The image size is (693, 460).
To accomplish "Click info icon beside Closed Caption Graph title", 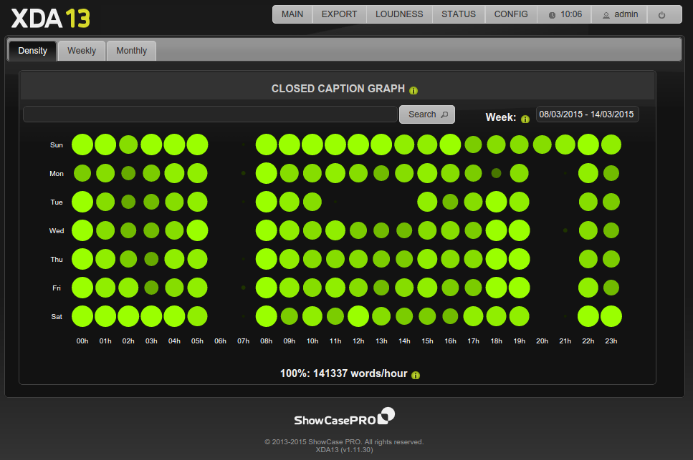I will point(414,90).
